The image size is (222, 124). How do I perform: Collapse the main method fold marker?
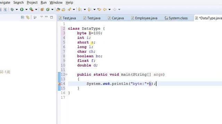coord(66,74)
